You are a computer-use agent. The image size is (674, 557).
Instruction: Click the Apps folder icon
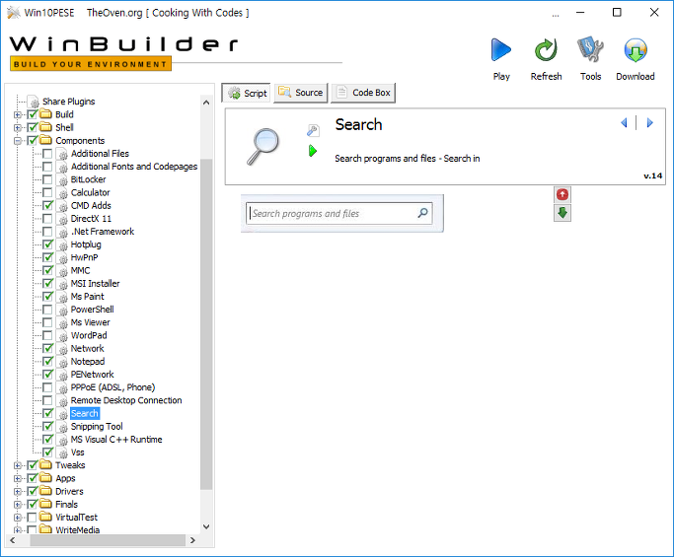point(45,477)
